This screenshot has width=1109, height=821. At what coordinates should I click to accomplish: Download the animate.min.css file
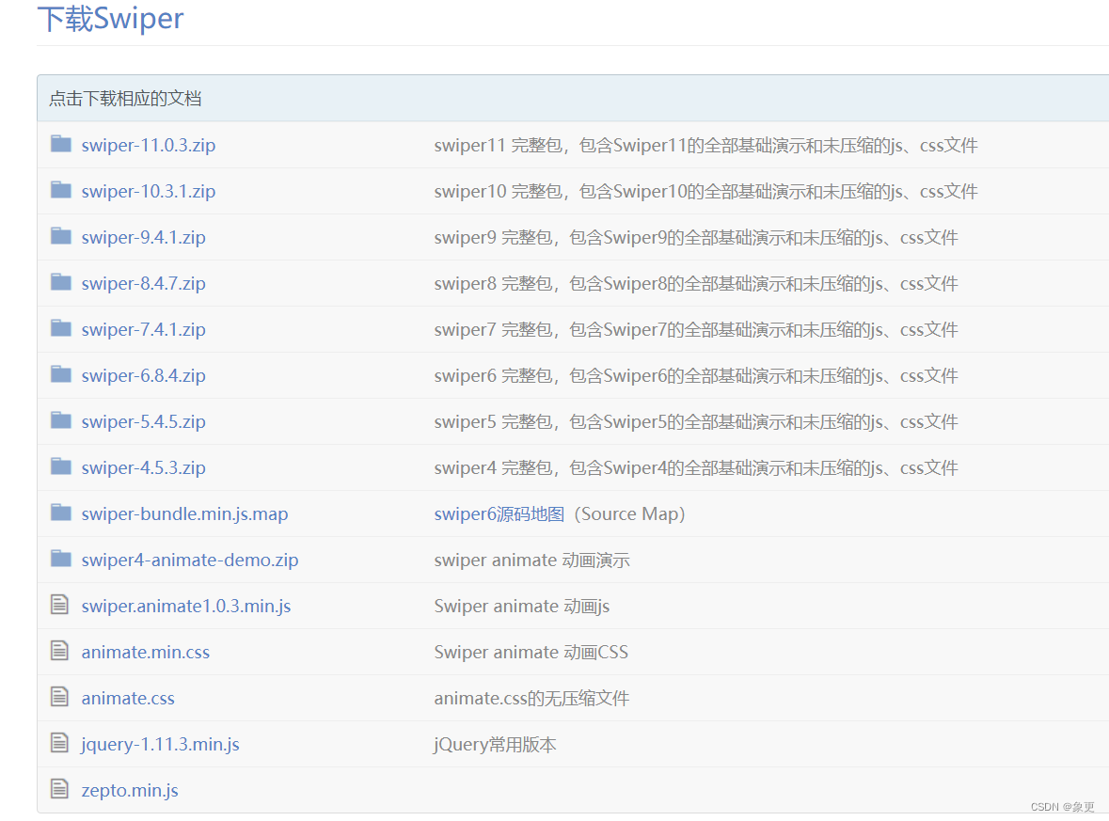pyautogui.click(x=146, y=652)
